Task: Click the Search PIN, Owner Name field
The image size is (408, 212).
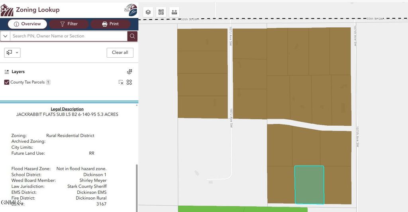Action: (x=68, y=36)
